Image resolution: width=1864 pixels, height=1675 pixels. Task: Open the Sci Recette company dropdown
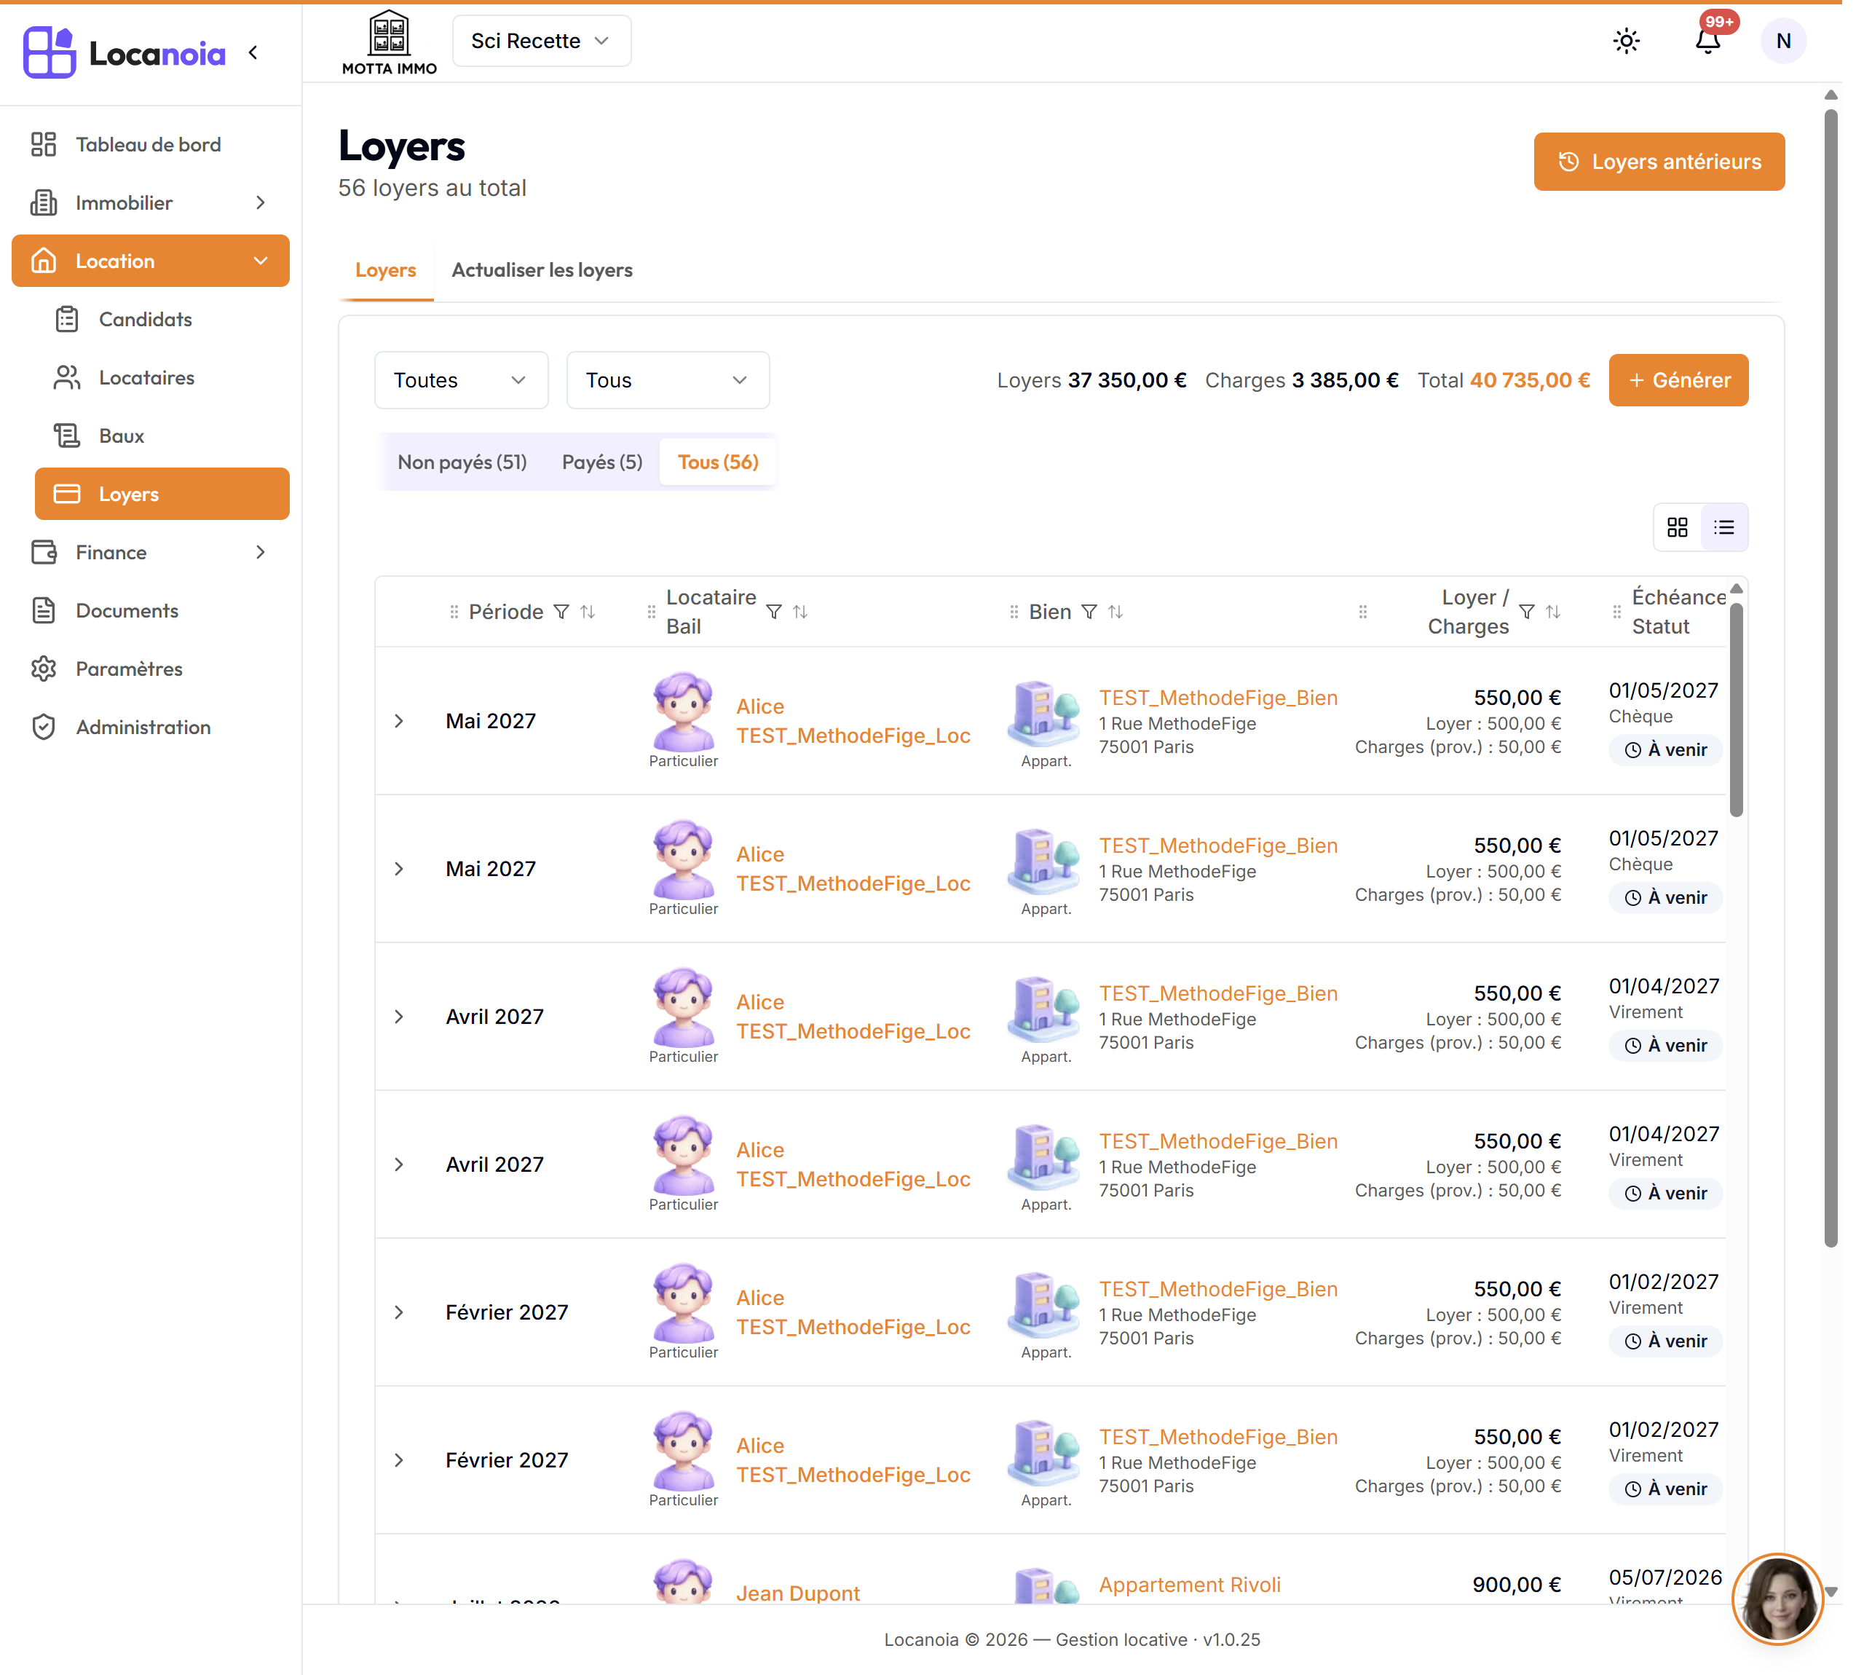coord(541,42)
